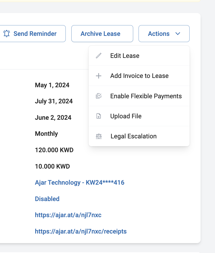Open the Actions dropdown button
215x253 pixels.
click(164, 34)
